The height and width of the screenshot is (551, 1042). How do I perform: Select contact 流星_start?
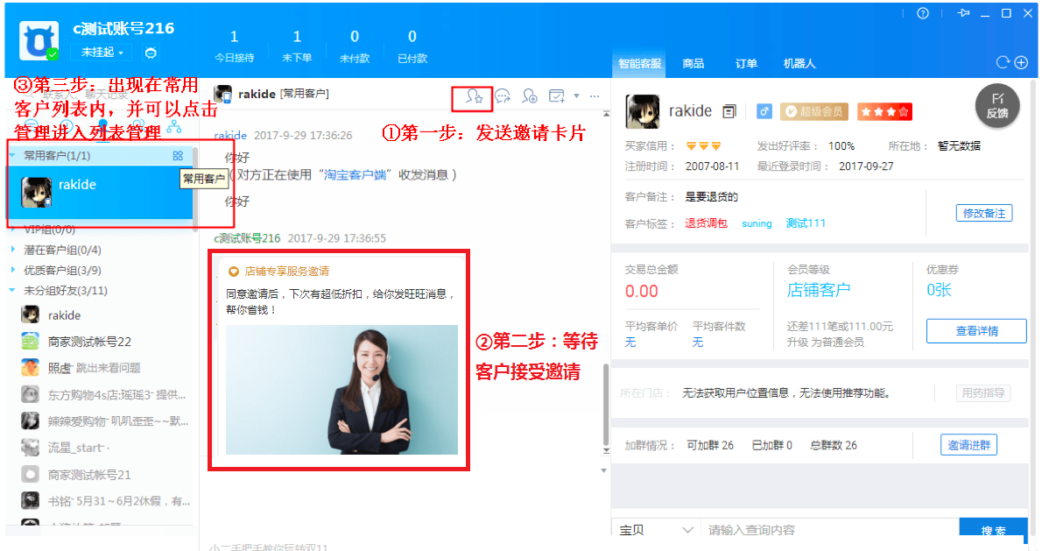click(101, 448)
